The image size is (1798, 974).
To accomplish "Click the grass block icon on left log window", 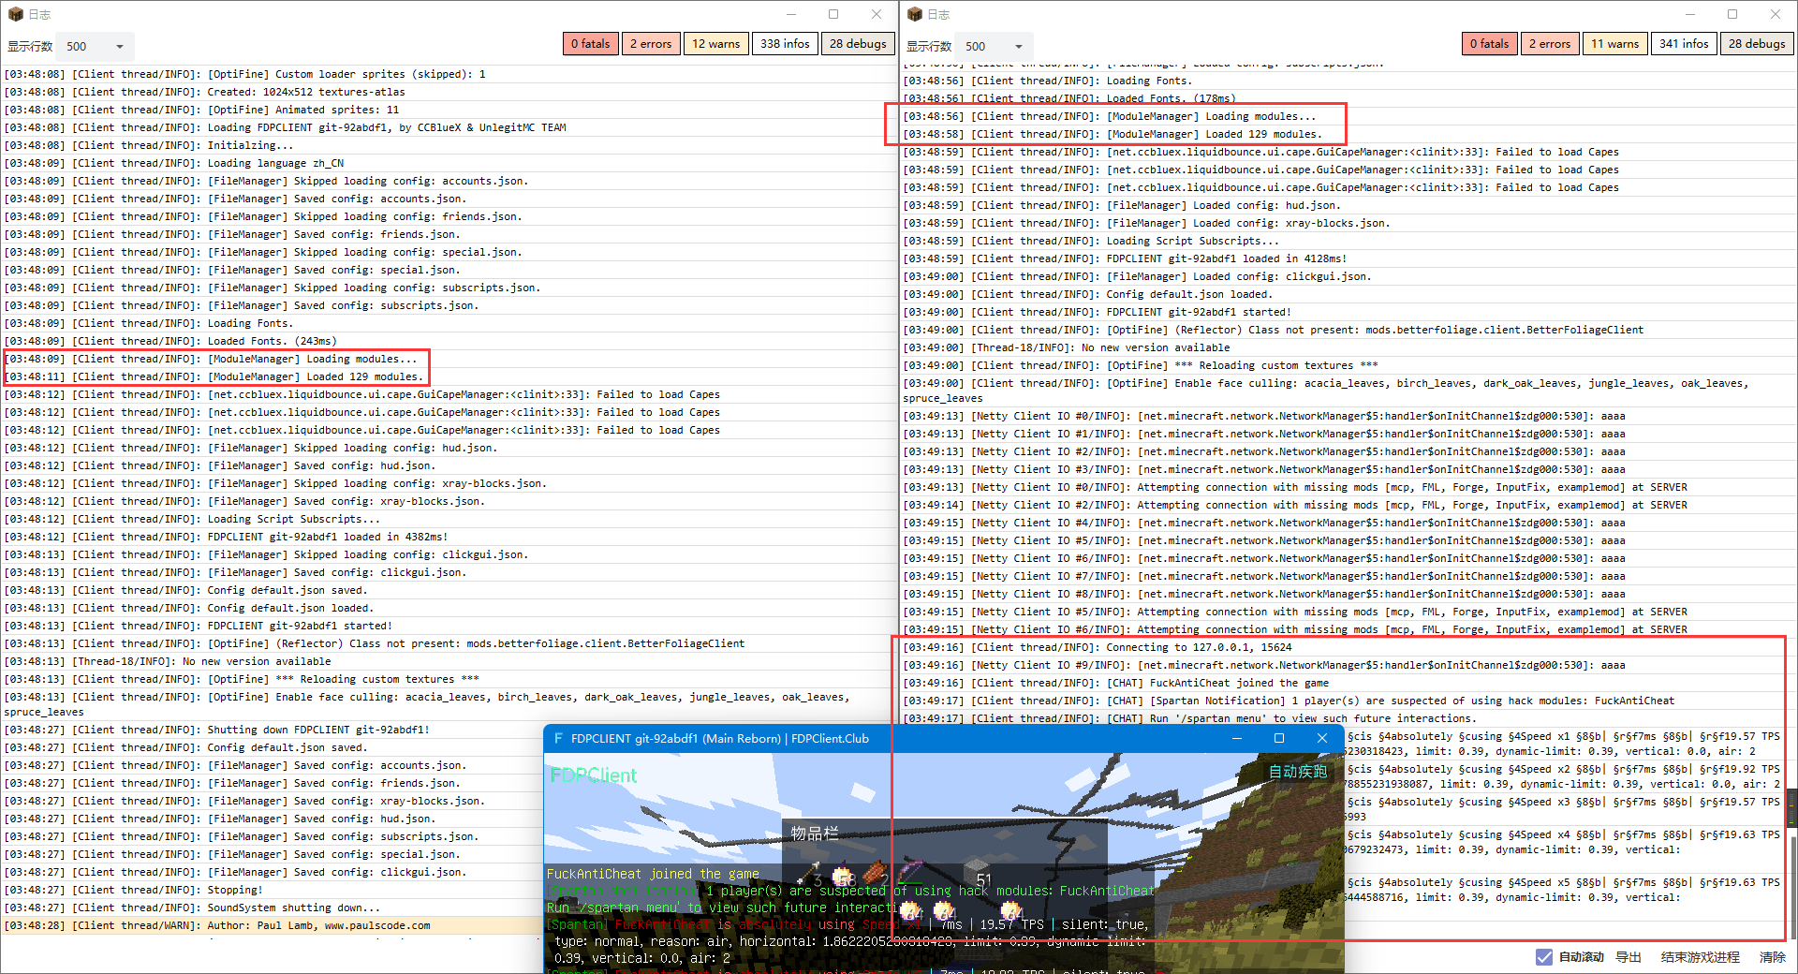I will tap(15, 14).
